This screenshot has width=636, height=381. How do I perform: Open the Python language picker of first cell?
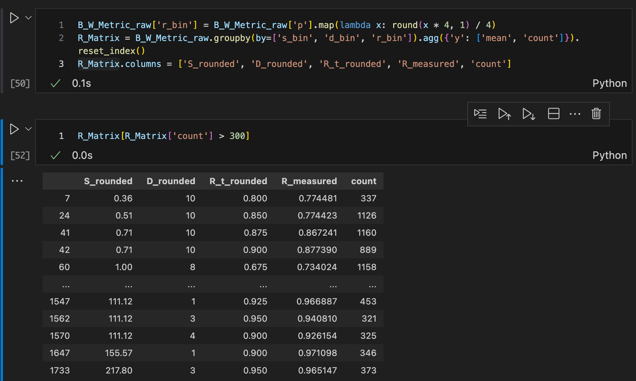click(x=609, y=83)
